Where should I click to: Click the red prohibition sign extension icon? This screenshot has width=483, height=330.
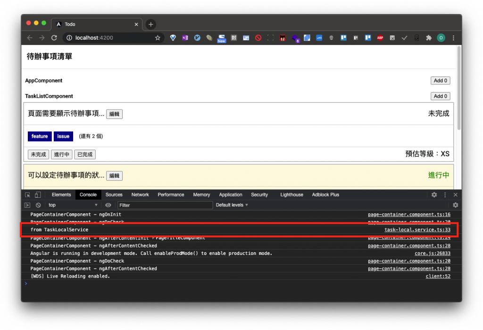click(258, 38)
